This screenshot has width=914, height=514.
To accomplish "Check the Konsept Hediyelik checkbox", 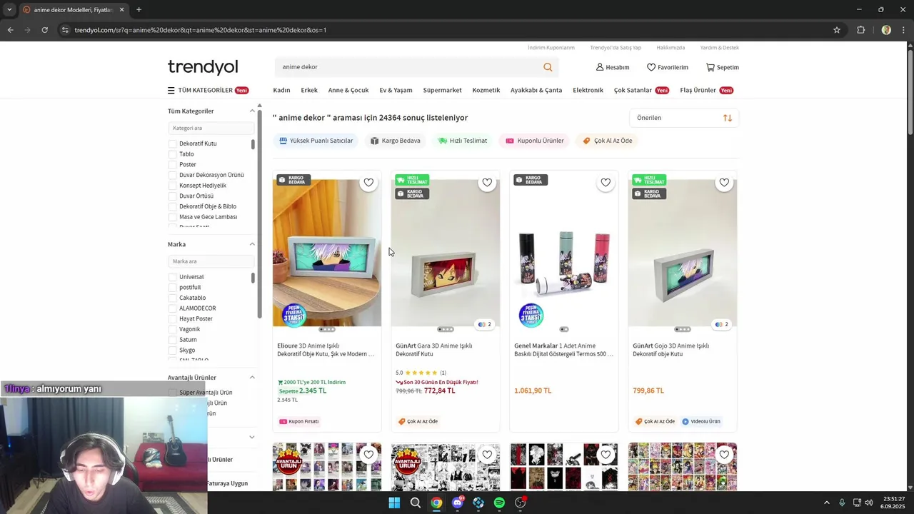I will point(172,186).
